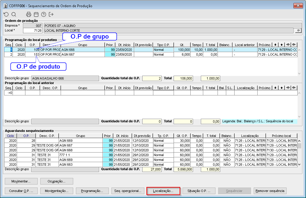Click the magnifying glass search icon
The image size is (306, 198).
14,14
